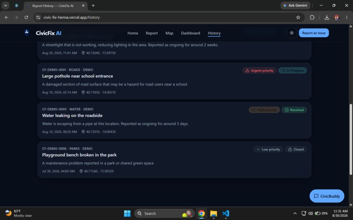Expand the tab search dropdown arrow
This screenshot has width=353, height=220.
5,6
